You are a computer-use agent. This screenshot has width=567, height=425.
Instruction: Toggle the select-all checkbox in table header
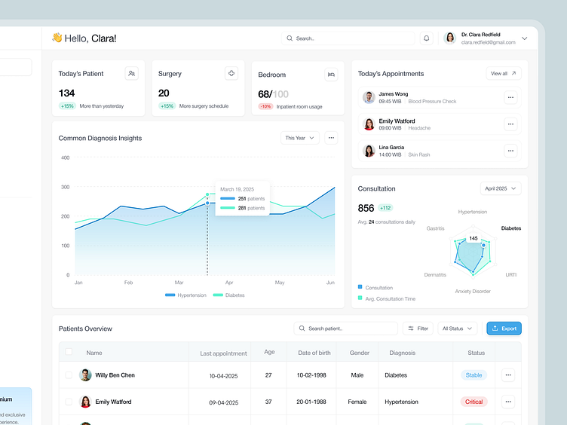69,352
